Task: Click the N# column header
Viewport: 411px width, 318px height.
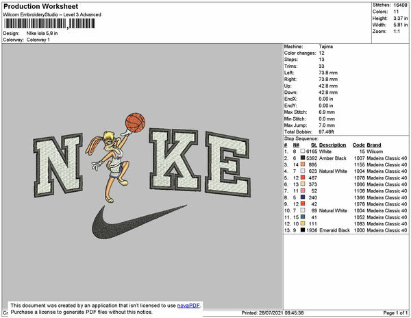Action: pyautogui.click(x=296, y=145)
